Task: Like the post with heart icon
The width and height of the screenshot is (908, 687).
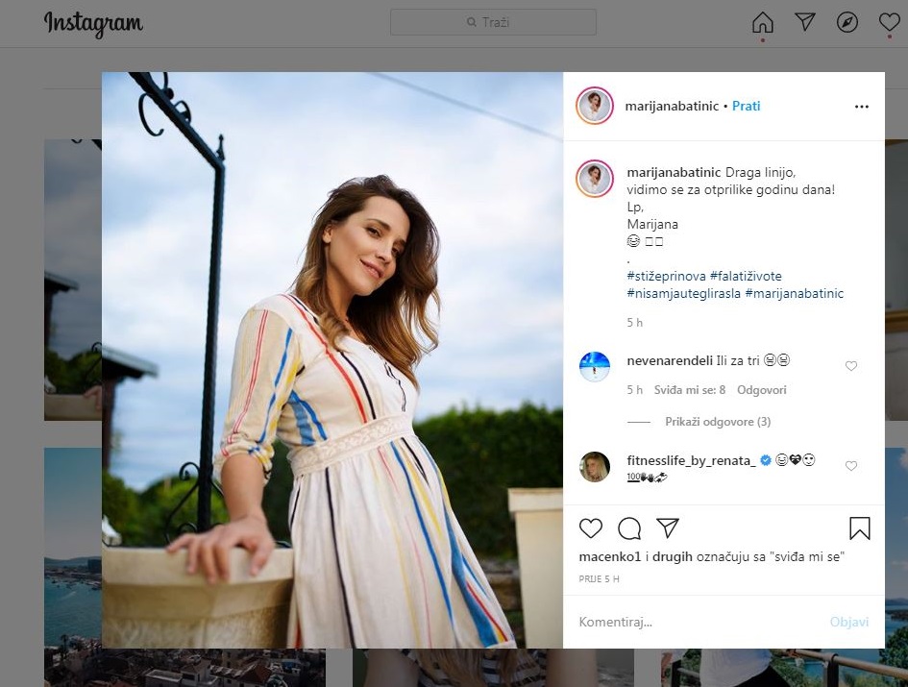Action: [x=591, y=528]
